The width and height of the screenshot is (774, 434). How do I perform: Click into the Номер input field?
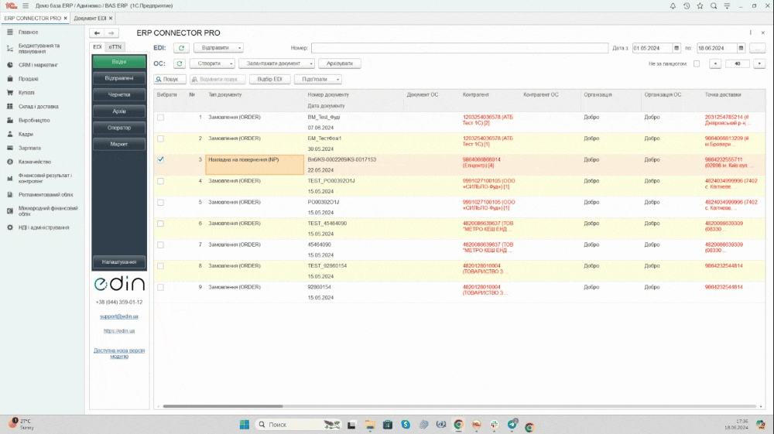(457, 48)
